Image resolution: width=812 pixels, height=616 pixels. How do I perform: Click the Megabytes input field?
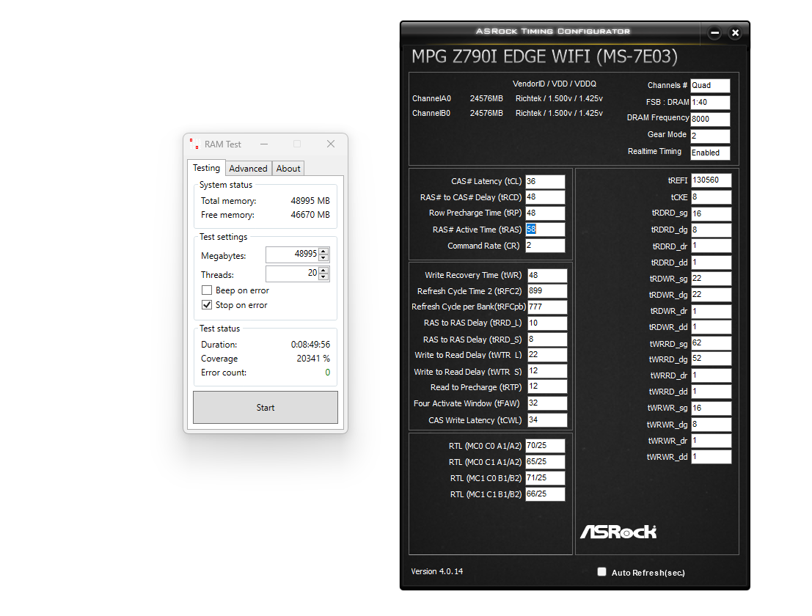pos(292,254)
